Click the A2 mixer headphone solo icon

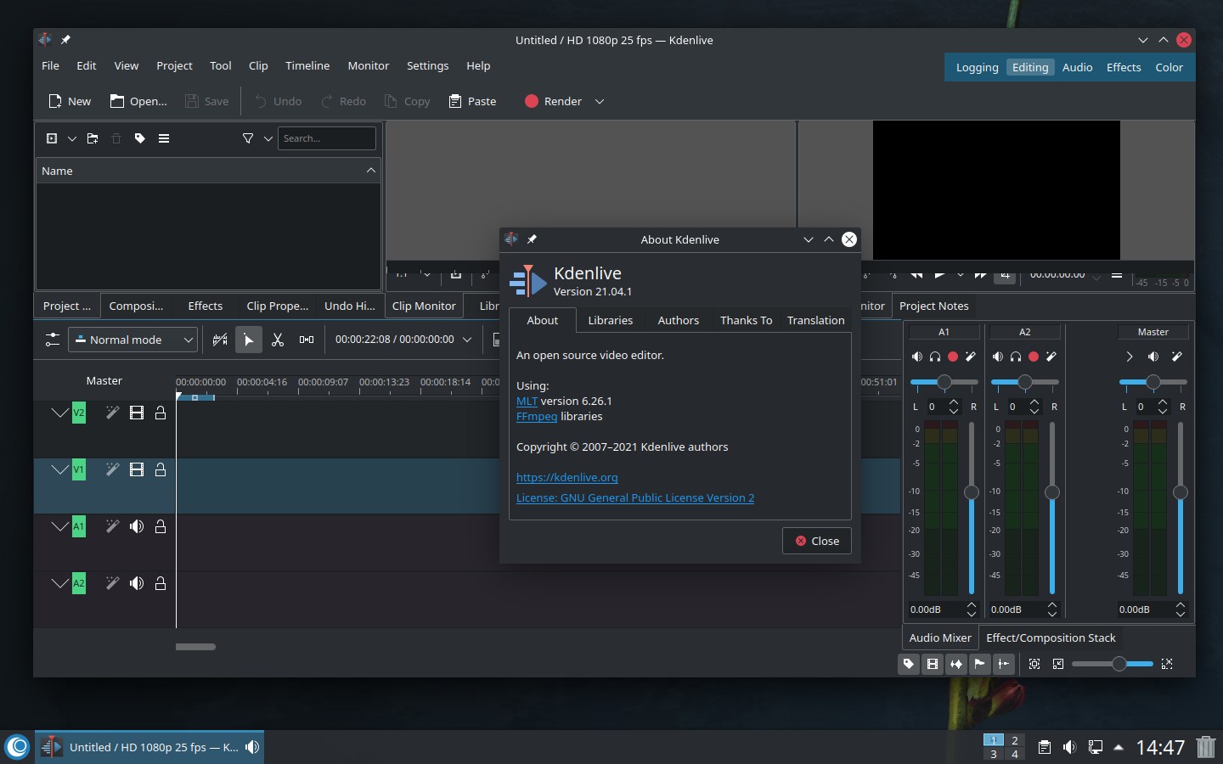(x=1016, y=357)
